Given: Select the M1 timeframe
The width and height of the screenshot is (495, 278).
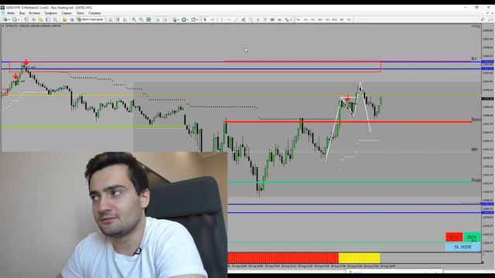Looking at the screenshot, I should [x=299, y=19].
